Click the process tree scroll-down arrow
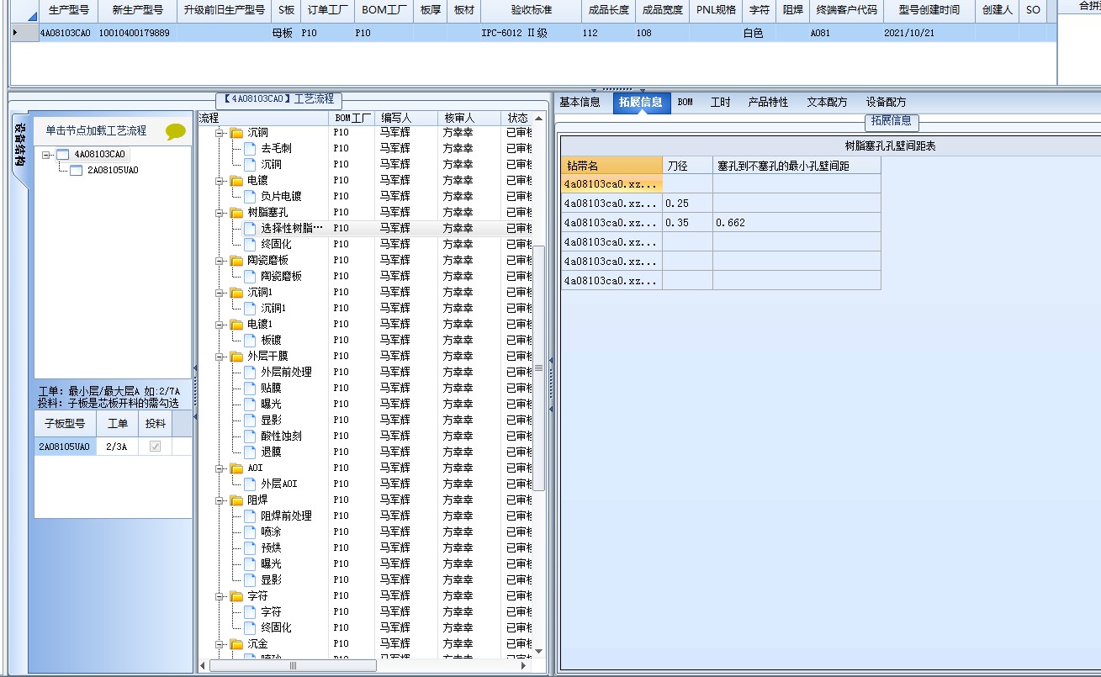Viewport: 1101px width, 677px height. coord(539,651)
